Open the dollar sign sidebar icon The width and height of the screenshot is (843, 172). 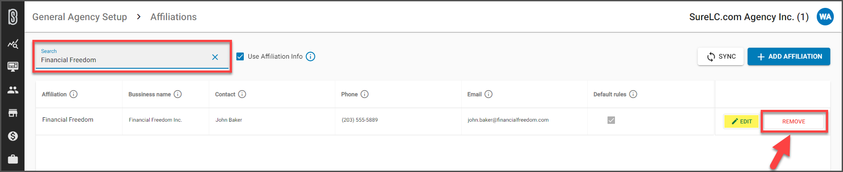pos(13,136)
